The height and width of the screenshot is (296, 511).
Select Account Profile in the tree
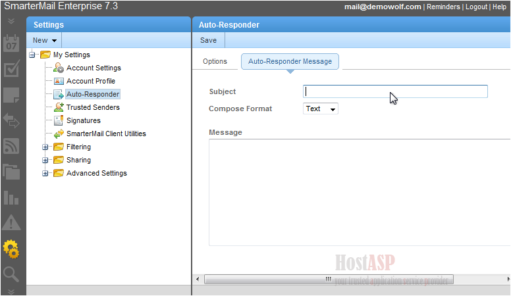pyautogui.click(x=91, y=81)
